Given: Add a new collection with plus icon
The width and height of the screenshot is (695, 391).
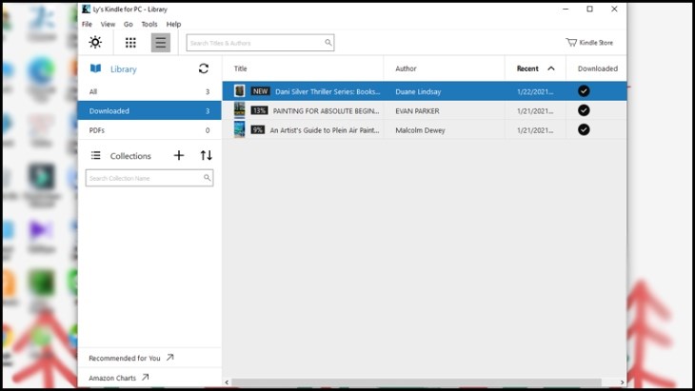Looking at the screenshot, I should click(179, 155).
